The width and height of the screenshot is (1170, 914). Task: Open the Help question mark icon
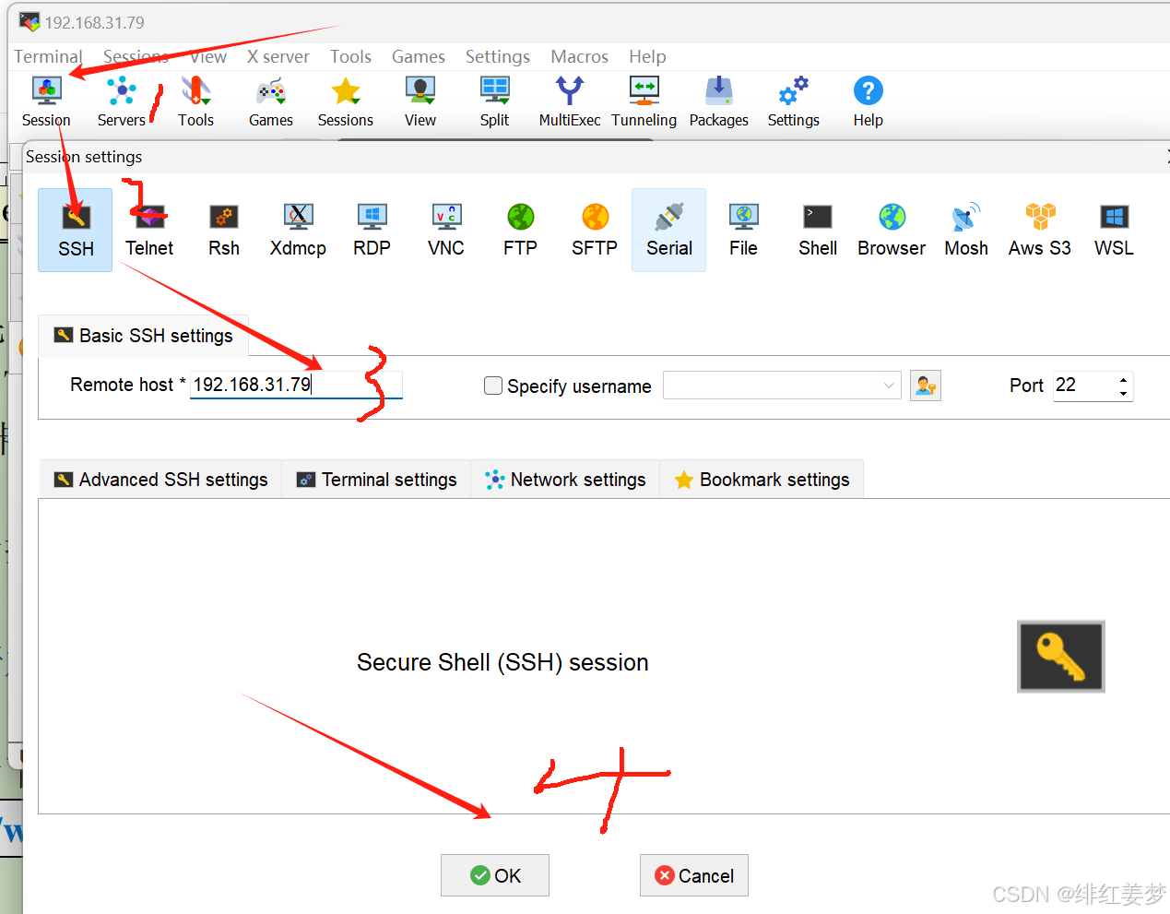869,101
